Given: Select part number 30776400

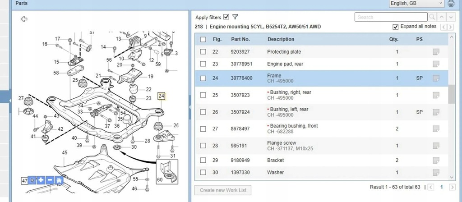Looking at the screenshot, I should (x=241, y=78).
